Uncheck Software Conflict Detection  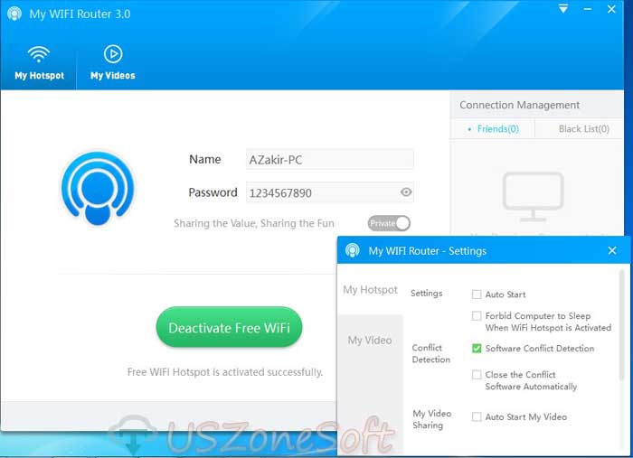[477, 349]
